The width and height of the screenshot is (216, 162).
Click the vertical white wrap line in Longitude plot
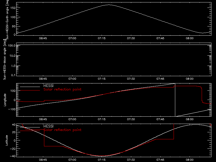point(175,100)
